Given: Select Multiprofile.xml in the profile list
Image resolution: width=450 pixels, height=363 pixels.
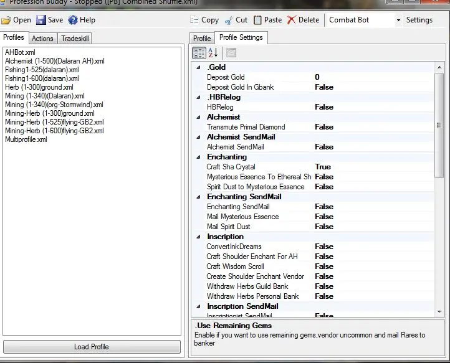Looking at the screenshot, I should click(26, 139).
